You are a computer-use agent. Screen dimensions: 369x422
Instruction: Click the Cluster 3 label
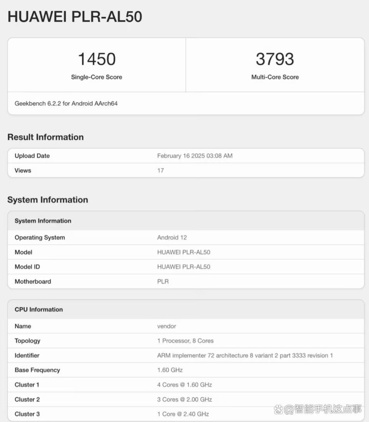pyautogui.click(x=27, y=414)
